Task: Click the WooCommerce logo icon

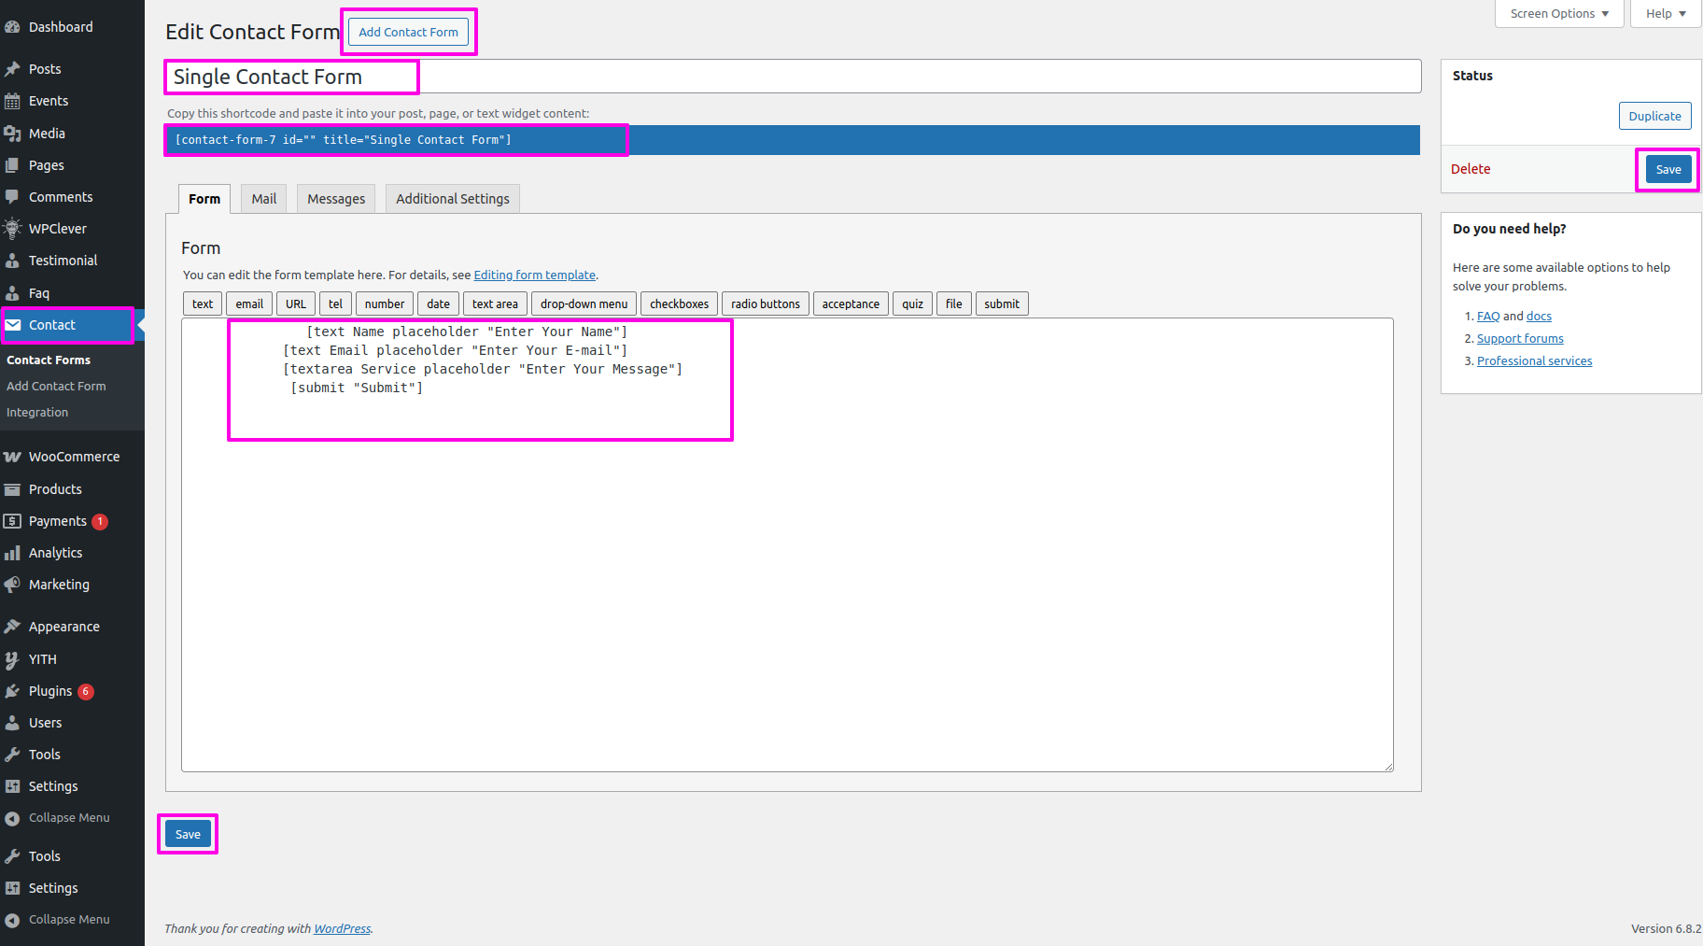Action: click(12, 457)
